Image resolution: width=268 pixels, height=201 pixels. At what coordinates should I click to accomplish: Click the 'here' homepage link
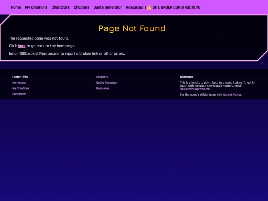point(22,46)
